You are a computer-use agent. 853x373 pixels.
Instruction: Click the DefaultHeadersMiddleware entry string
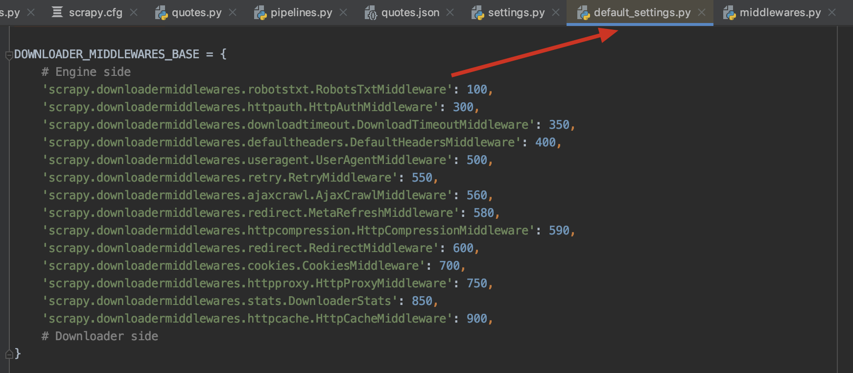click(282, 142)
